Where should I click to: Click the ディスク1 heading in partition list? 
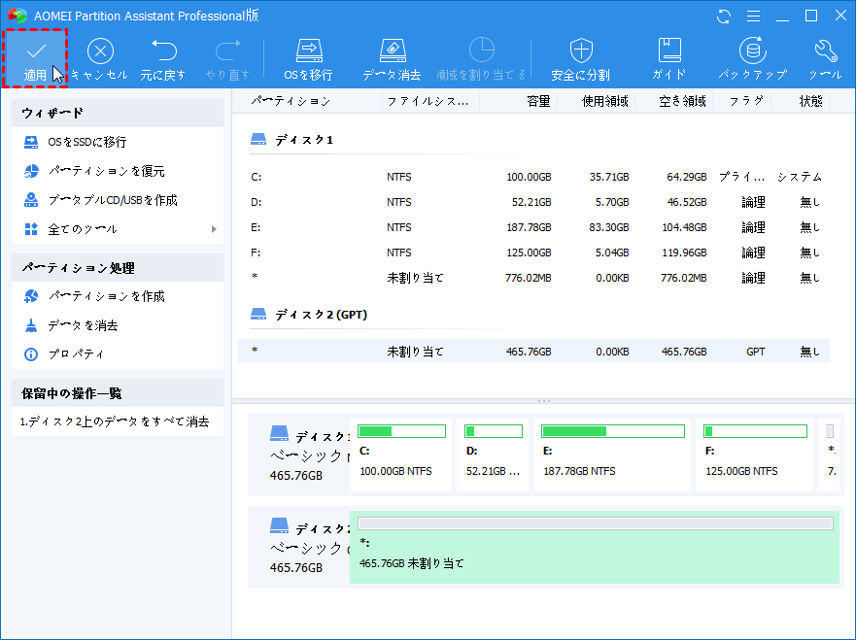(303, 140)
